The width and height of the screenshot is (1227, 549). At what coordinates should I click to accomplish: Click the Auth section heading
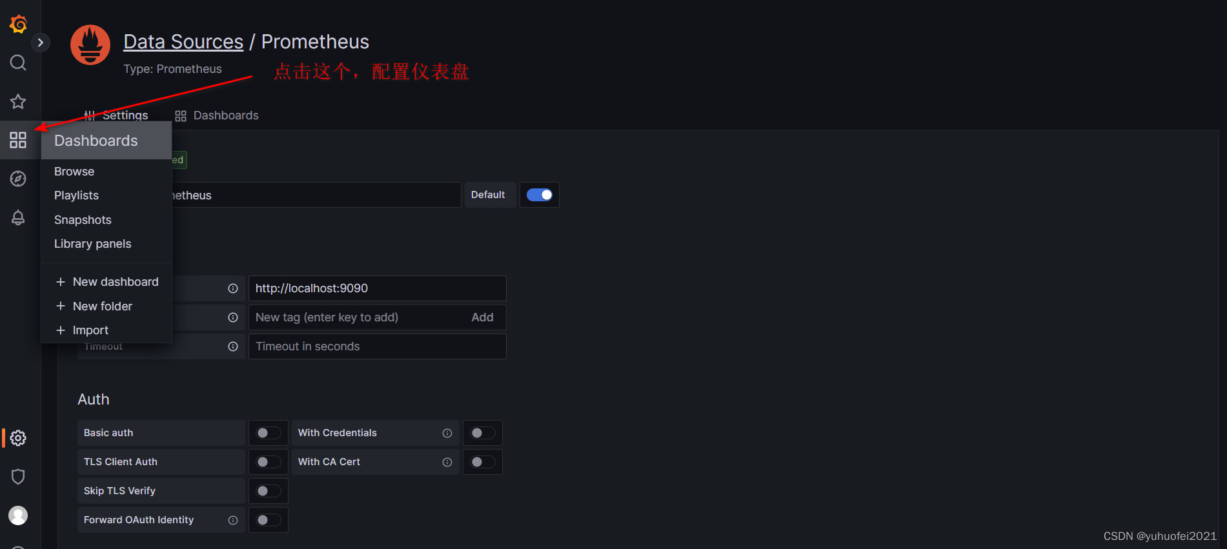pos(94,399)
